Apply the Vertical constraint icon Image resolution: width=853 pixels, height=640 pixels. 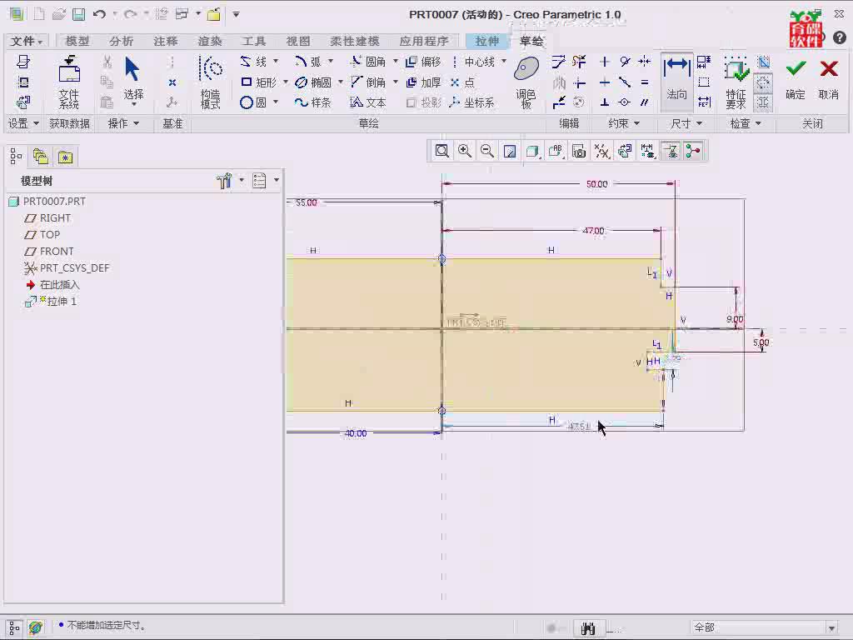click(x=605, y=62)
